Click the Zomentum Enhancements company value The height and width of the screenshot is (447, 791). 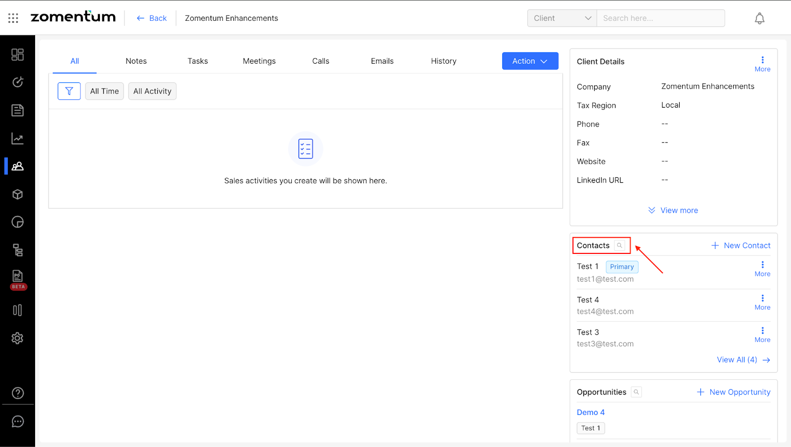(x=708, y=86)
